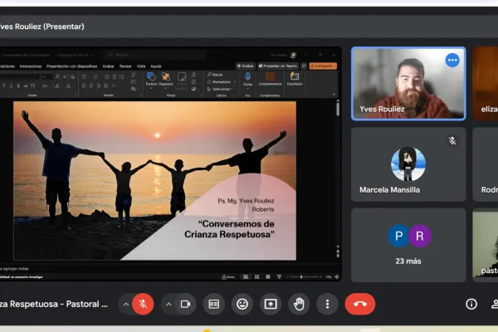Open options on Yves Rouliez's video tile

(452, 60)
